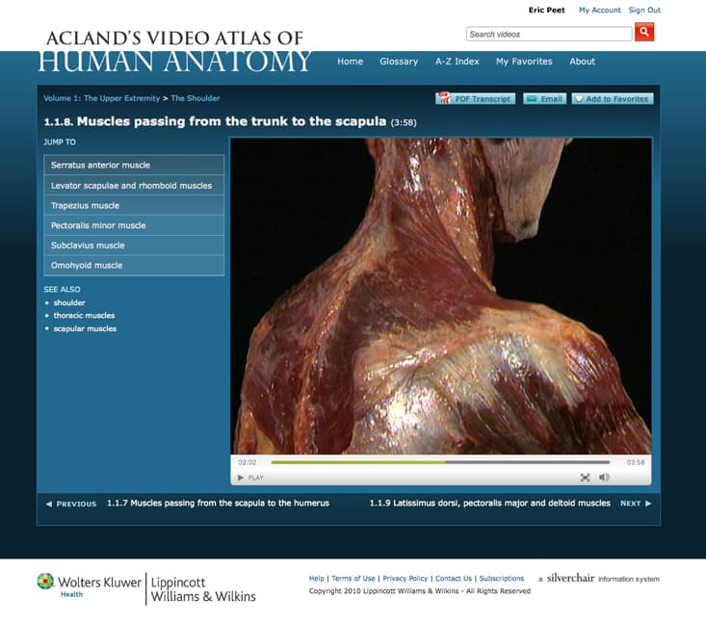This screenshot has height=624, width=706.
Task: Open My Account link
Action: pos(599,10)
